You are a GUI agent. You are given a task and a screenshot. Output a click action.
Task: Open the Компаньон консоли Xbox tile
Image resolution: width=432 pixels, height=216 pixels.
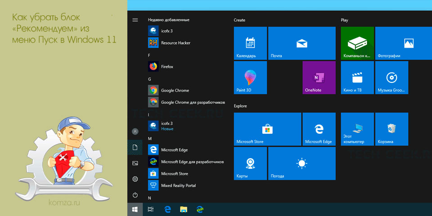pyautogui.click(x=357, y=43)
